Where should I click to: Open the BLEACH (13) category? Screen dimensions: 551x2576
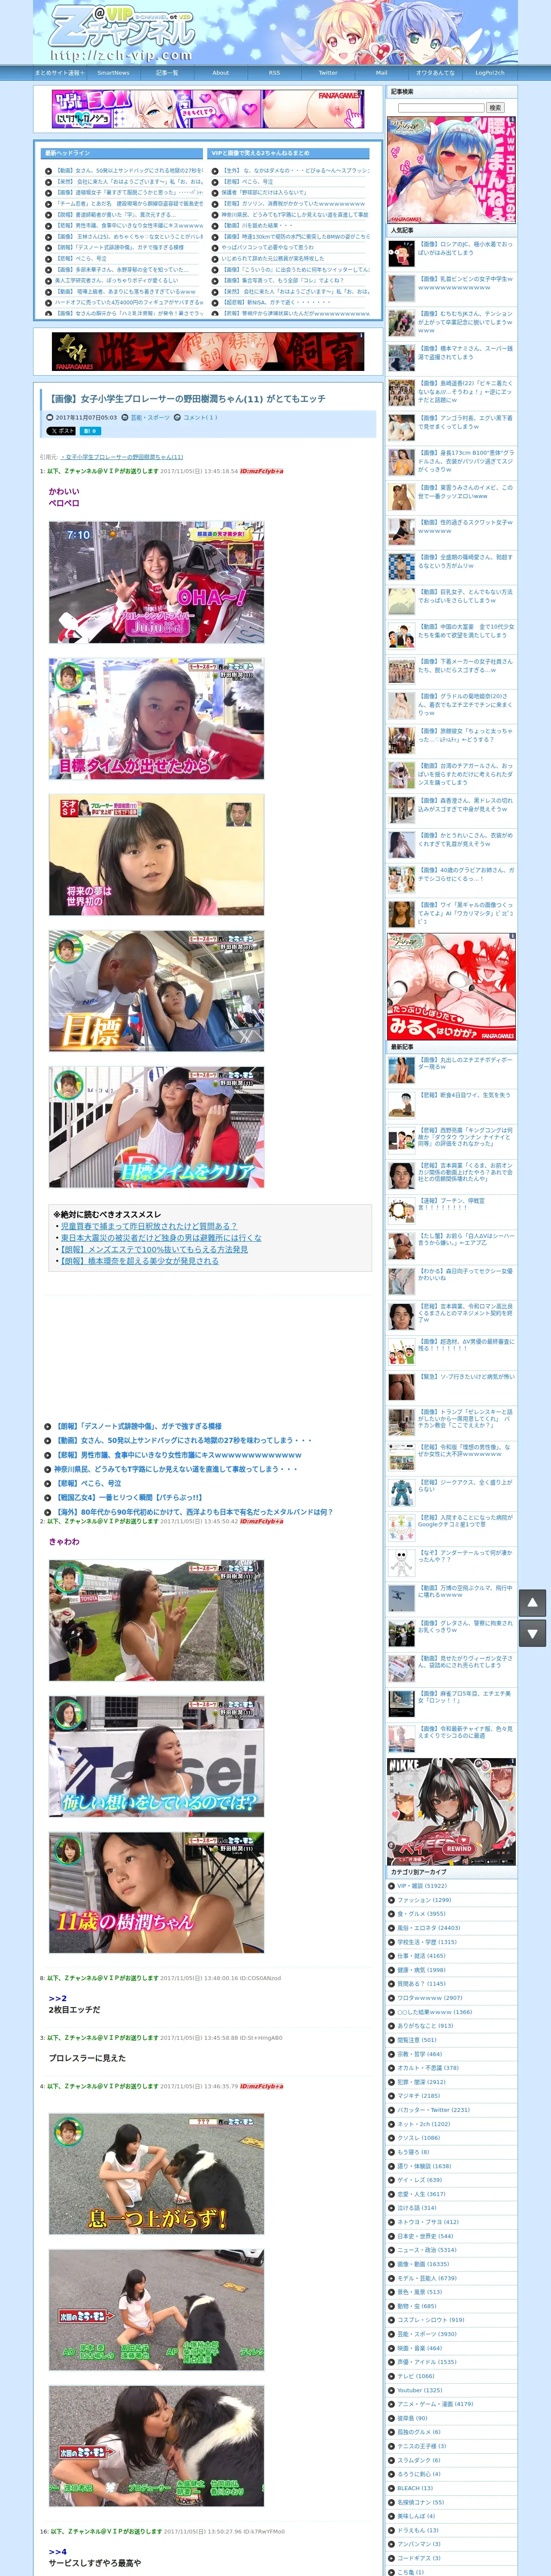[x=415, y=2488]
